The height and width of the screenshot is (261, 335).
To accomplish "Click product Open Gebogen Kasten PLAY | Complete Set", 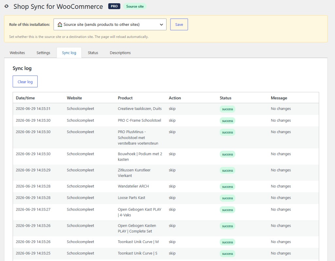I will point(137,228).
